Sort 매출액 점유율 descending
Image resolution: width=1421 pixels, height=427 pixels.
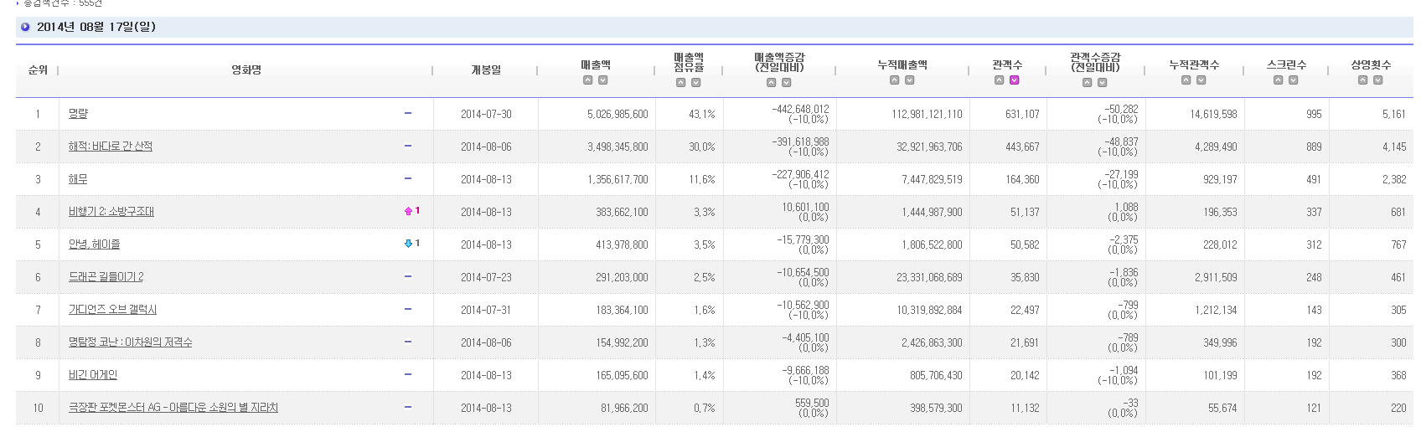point(696,83)
